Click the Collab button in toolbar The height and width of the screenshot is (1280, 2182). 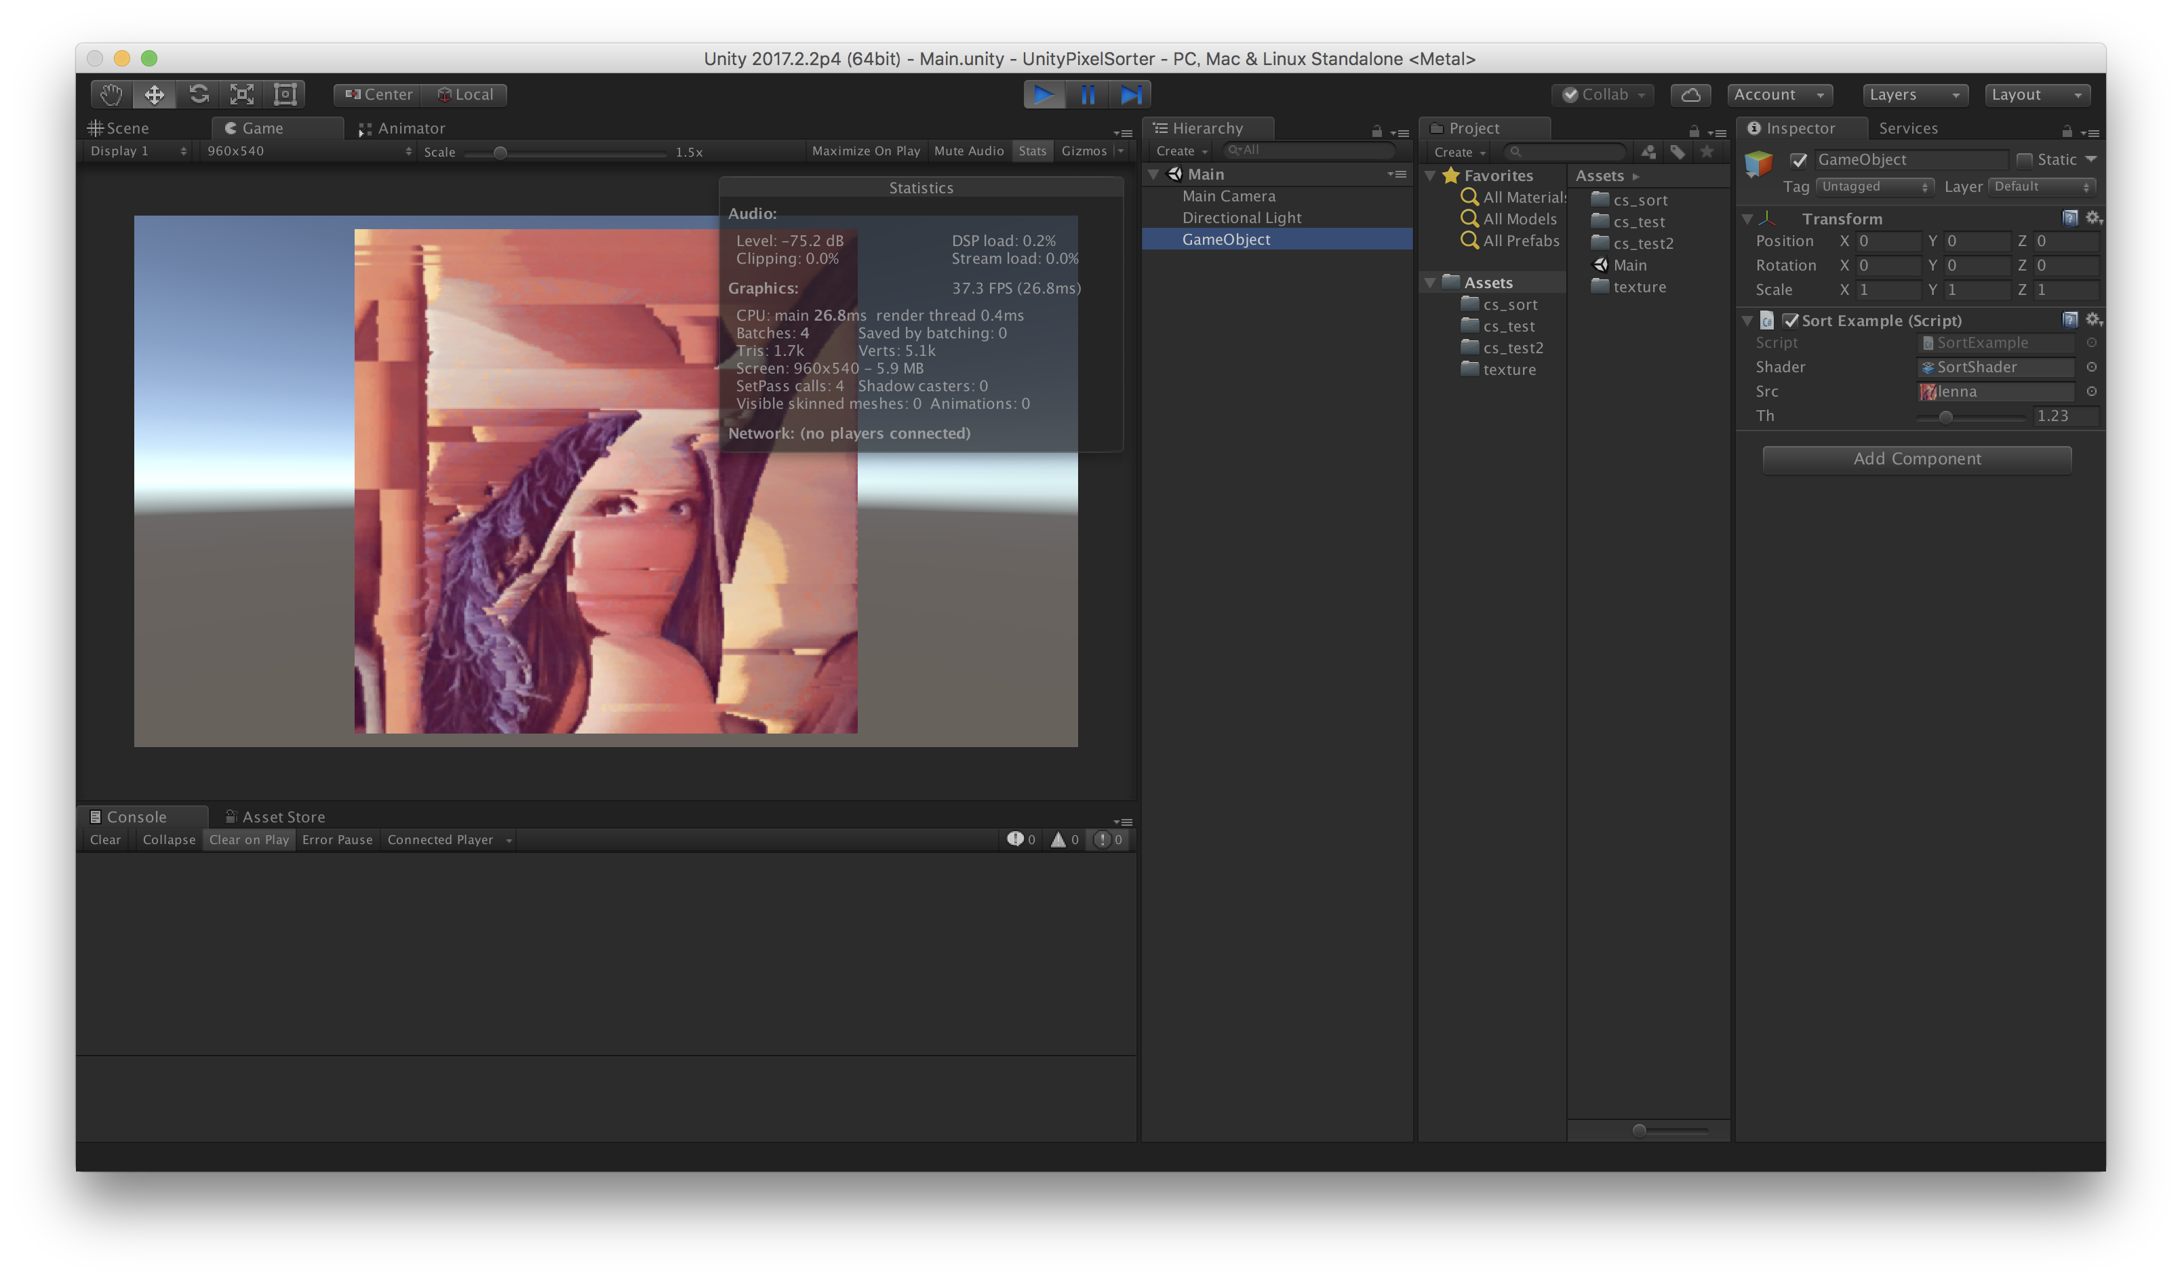point(1602,93)
